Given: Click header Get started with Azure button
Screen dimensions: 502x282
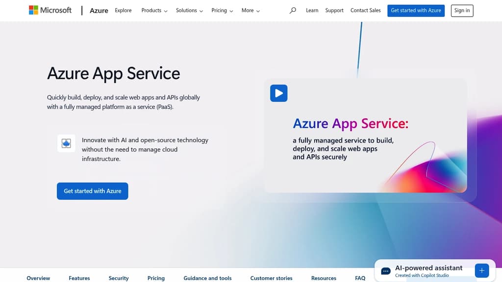Looking at the screenshot, I should point(416,11).
